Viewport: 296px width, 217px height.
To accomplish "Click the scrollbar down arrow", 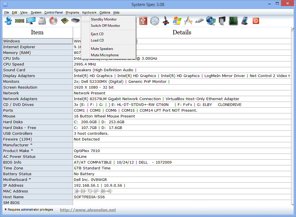I will tap(293, 204).
